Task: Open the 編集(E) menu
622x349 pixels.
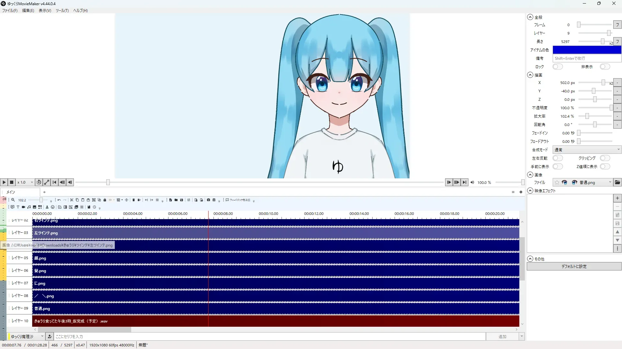Action: coord(28,11)
